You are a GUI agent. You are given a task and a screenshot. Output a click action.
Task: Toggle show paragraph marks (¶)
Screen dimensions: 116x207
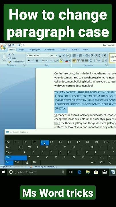point(105,55)
